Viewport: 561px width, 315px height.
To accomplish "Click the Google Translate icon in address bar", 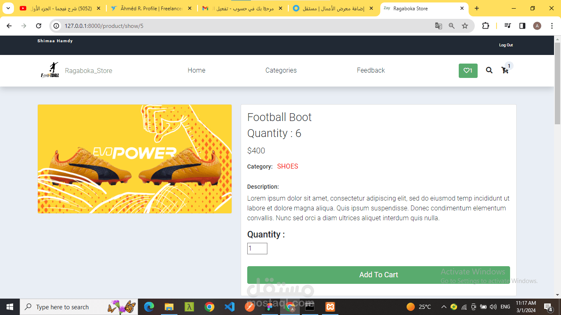I will [x=439, y=26].
